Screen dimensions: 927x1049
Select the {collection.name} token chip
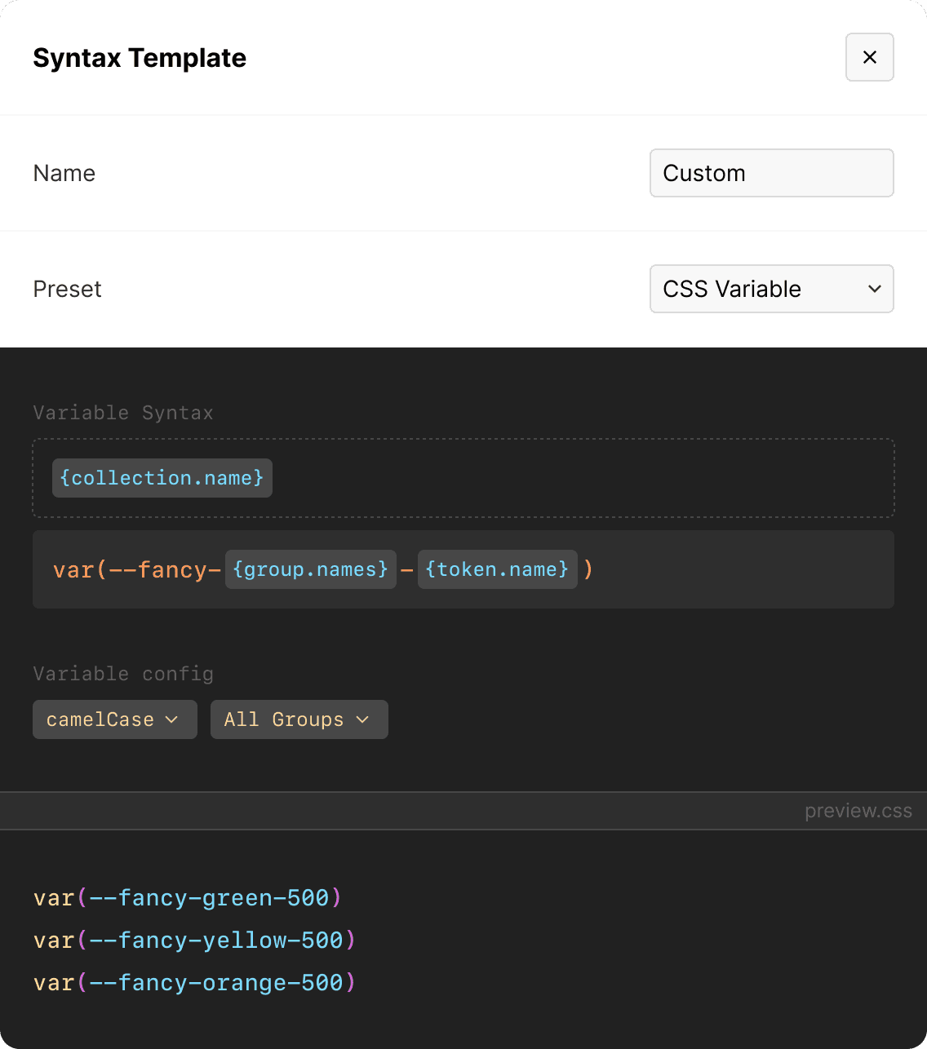point(162,478)
